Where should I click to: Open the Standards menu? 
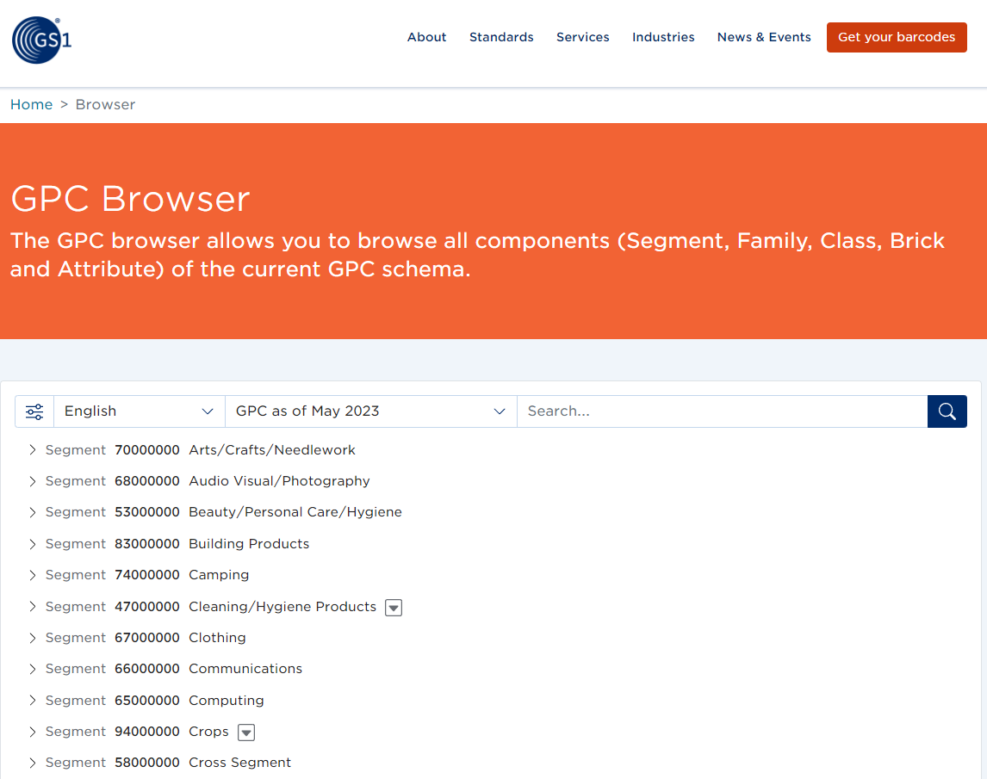(501, 37)
